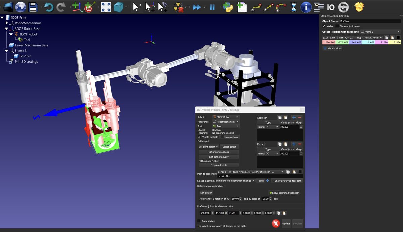The width and height of the screenshot is (403, 232).
Task: Expand the RobotMechanisms tree node
Action: coord(7,23)
